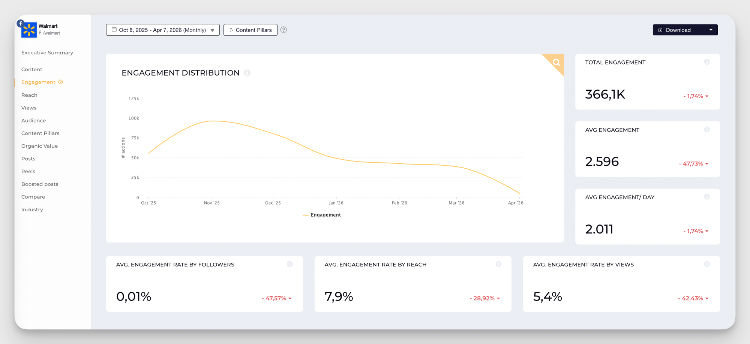Open the Executive Summary page
Screen dimensions: 750x344
pos(47,52)
